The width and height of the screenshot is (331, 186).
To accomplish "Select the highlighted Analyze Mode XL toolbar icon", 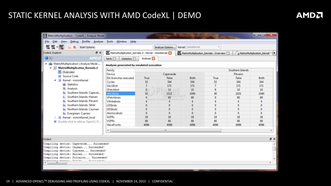I will coord(61,47).
